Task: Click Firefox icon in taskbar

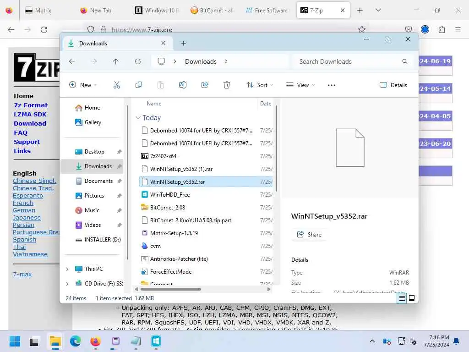Action: [95, 341]
